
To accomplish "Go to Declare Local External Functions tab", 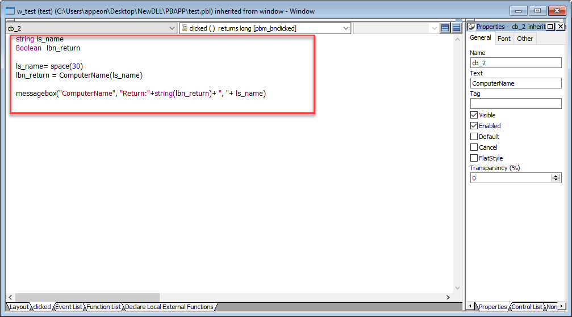I will coord(169,307).
